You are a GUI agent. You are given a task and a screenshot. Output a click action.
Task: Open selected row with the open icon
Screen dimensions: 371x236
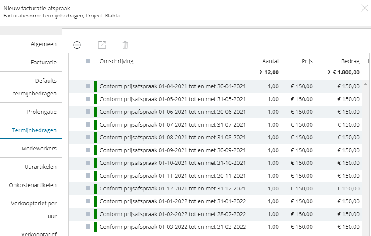[102, 45]
